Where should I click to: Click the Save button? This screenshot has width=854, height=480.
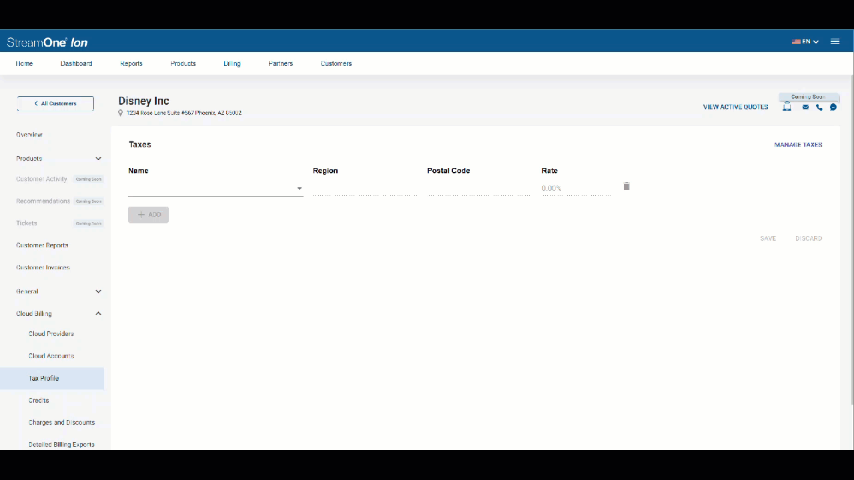768,238
